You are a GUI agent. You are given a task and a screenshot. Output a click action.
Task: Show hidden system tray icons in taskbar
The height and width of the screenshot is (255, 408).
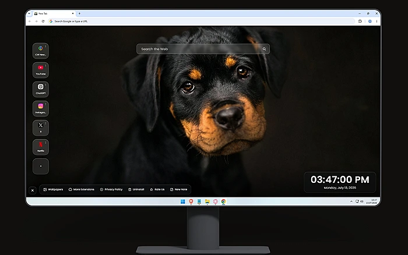click(x=351, y=201)
